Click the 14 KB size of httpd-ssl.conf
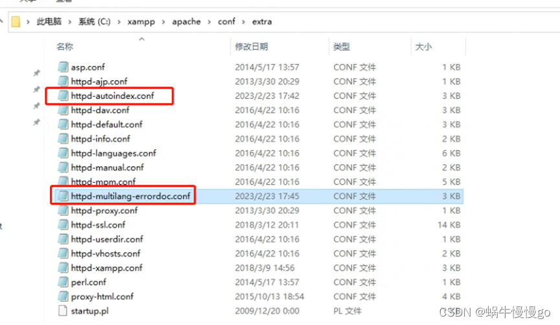 tap(449, 225)
